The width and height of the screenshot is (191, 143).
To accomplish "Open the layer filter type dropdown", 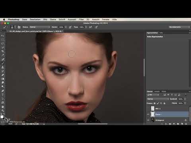I will point(153,95).
